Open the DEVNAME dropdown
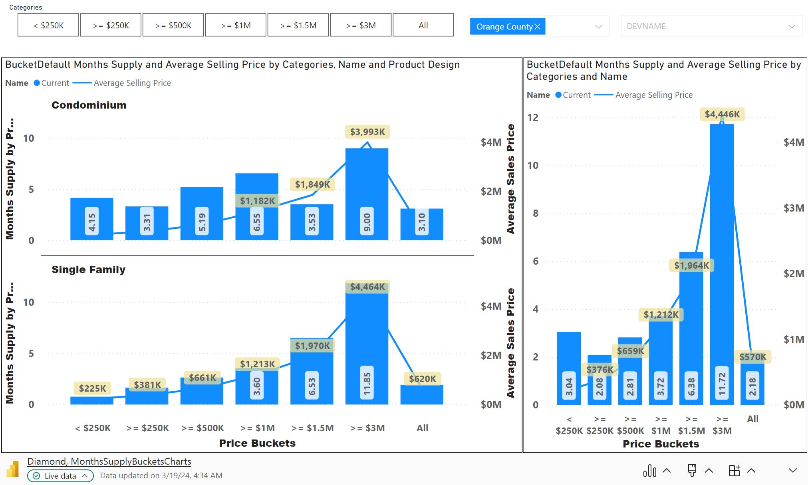The image size is (808, 485). 711,26
